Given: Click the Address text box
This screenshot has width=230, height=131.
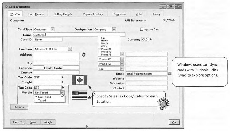Looking at the screenshot, I should (x=56, y=56).
